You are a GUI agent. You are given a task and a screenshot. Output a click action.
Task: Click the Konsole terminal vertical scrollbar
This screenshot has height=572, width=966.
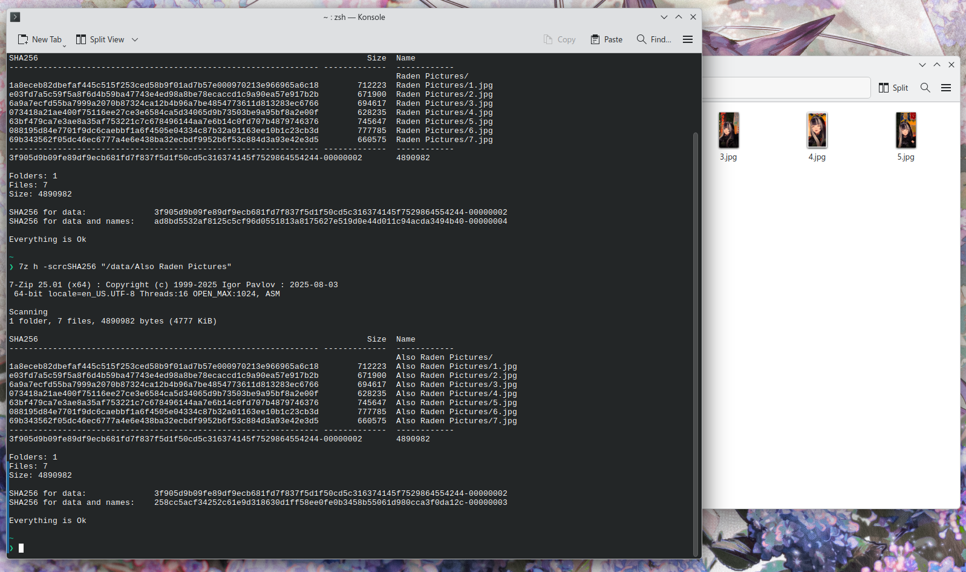pyautogui.click(x=696, y=343)
